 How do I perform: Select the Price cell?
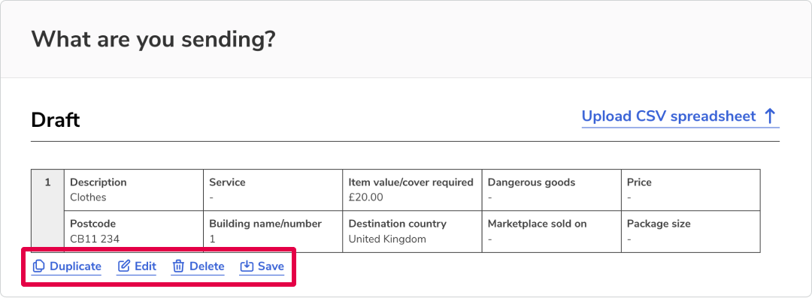(691, 190)
